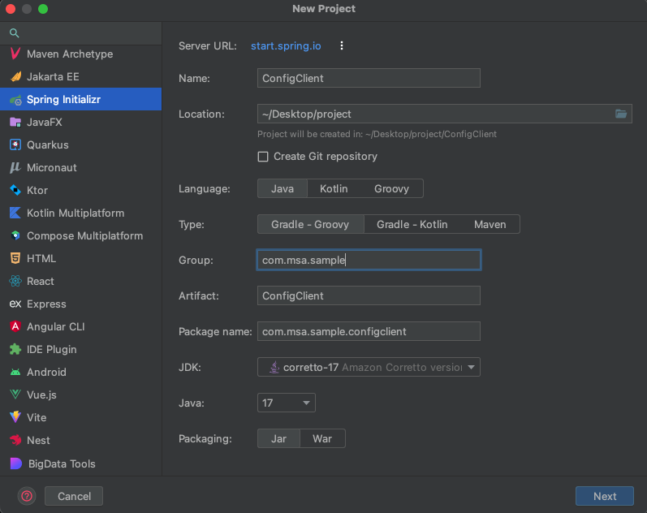
Task: Click the Nest logo icon
Action: coord(15,440)
